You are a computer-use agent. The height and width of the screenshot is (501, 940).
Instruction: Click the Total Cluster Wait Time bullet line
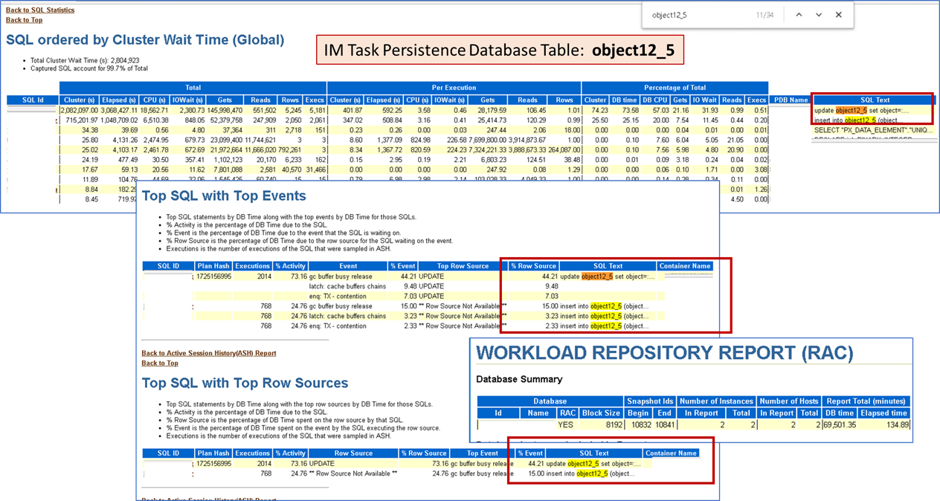[85, 60]
